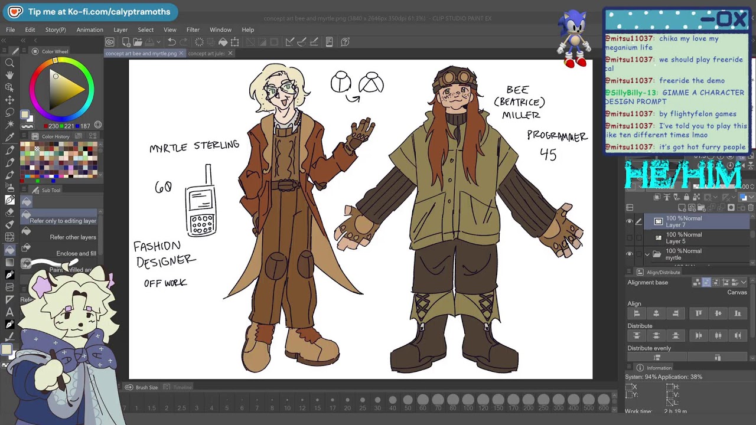The image size is (756, 425).
Task: Select the Operation object tool with cube icon
Action: (x=9, y=87)
